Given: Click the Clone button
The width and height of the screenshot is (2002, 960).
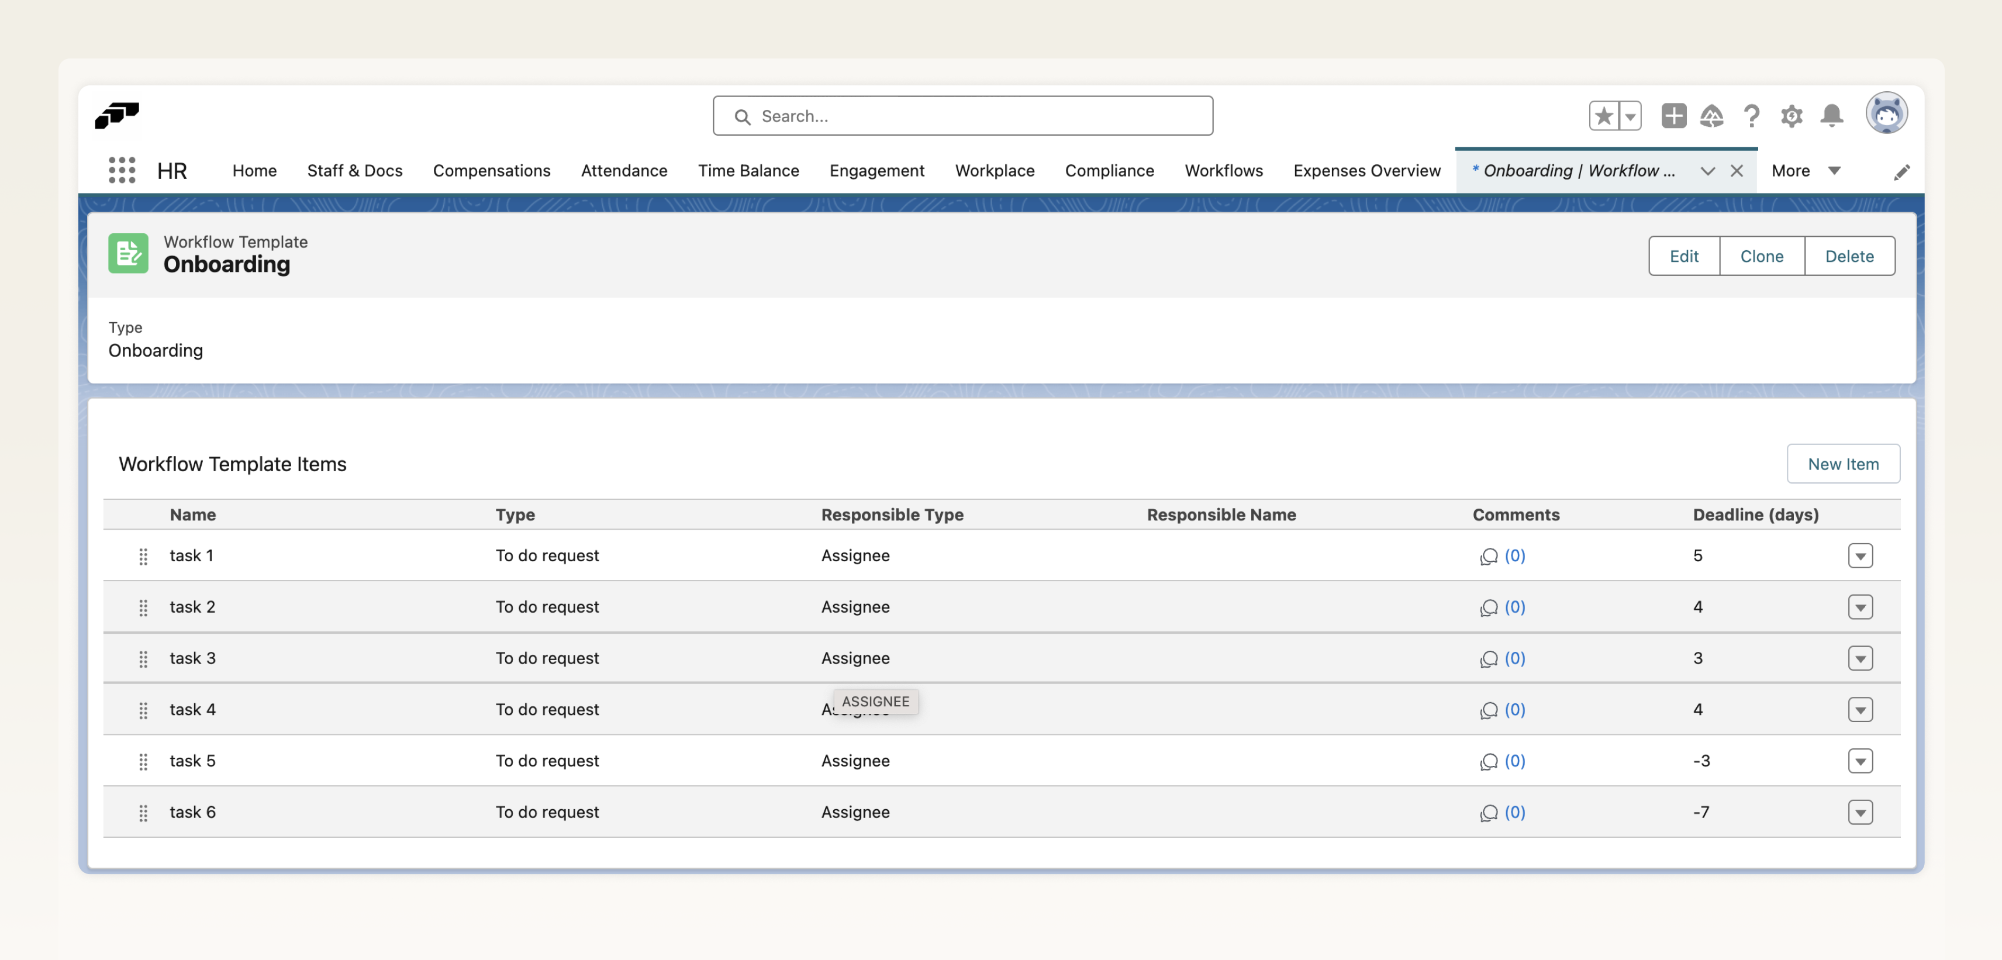Looking at the screenshot, I should click(x=1761, y=255).
